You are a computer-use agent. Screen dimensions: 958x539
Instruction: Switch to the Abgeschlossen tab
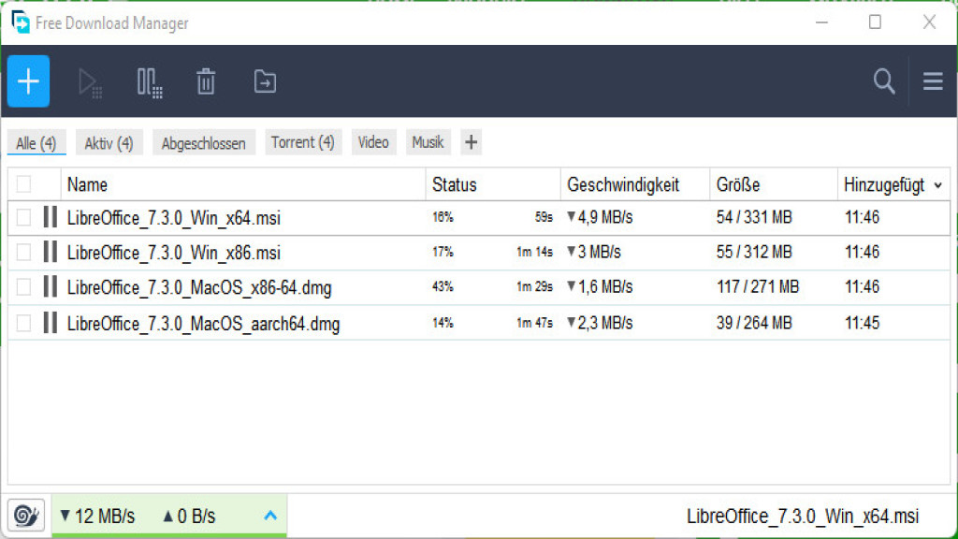[203, 141]
